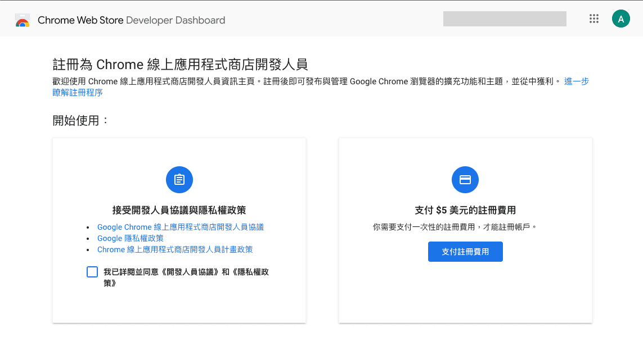Click the blue credit card payment icon
This screenshot has width=643, height=355.
pyautogui.click(x=465, y=180)
